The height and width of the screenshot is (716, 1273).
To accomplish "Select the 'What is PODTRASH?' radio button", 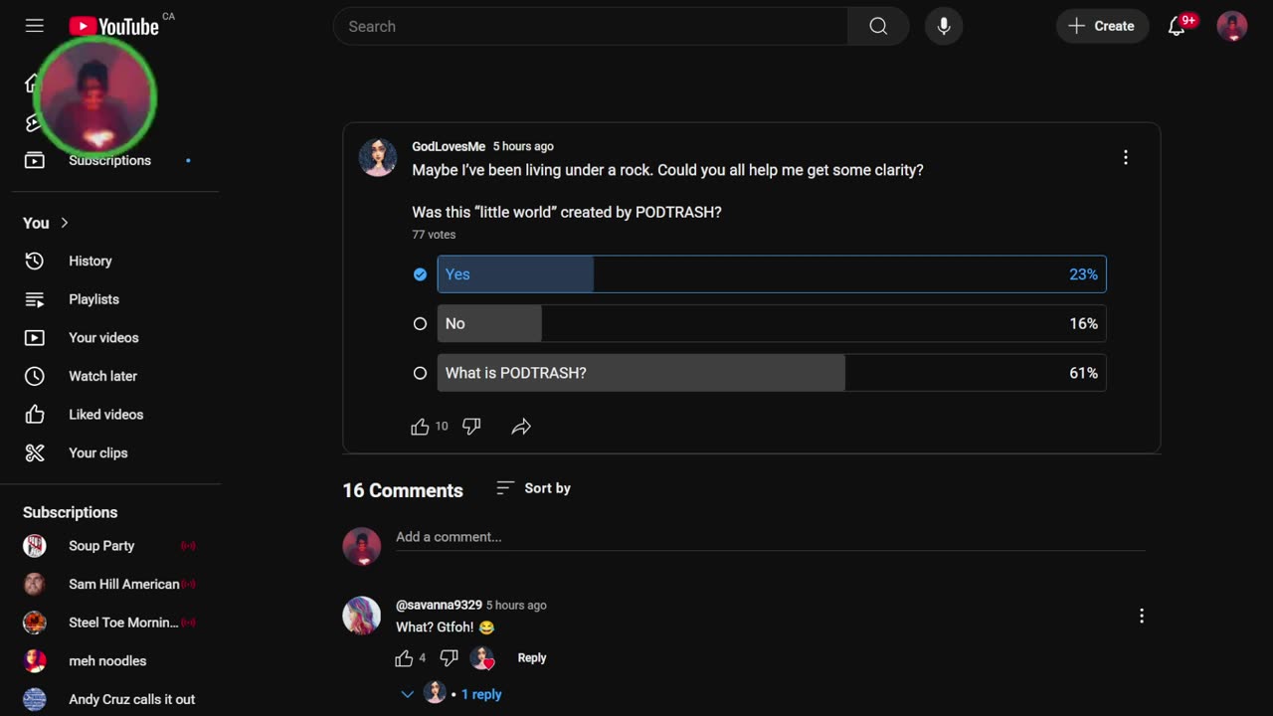I will tap(420, 373).
